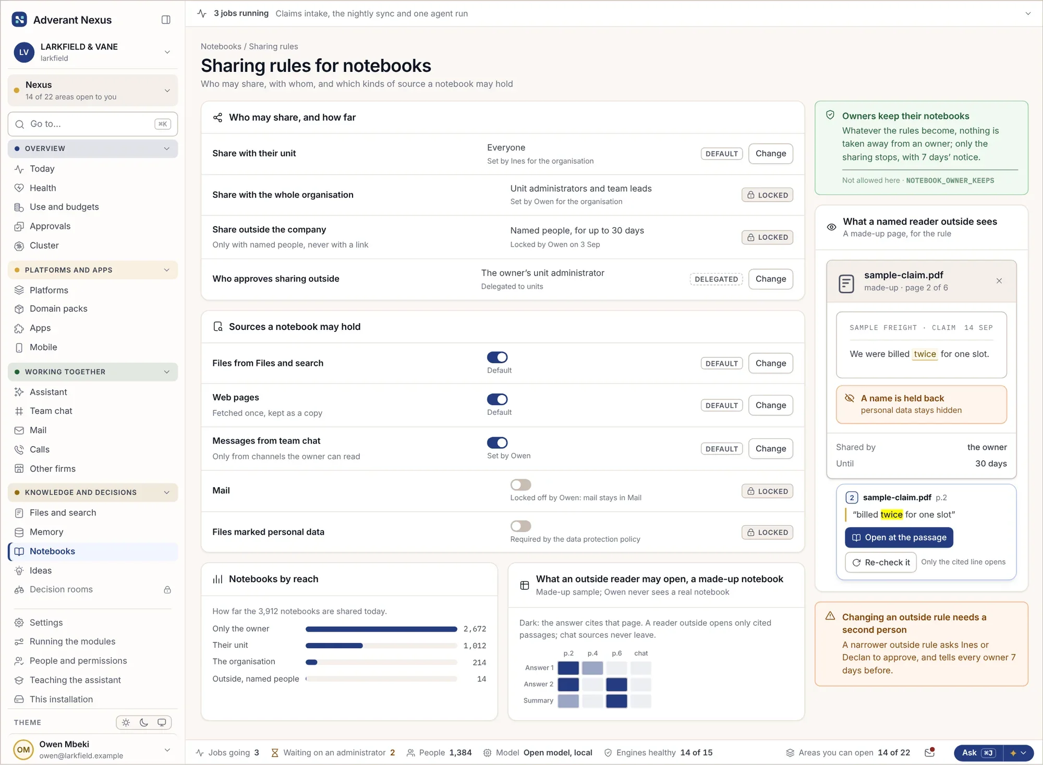Change the Share with their unit rule
Screen dimensions: 1043x765
coord(770,153)
